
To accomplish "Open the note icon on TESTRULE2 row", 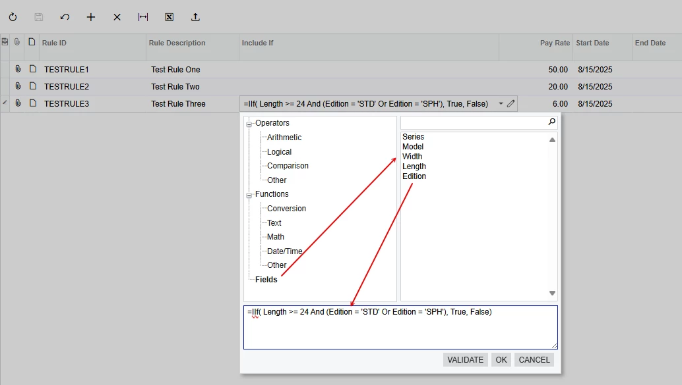I will (32, 86).
